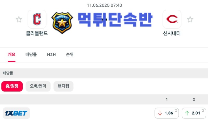Viewport: 208px width, 120px height.
Task: Click the 먹튀단속반 banner text
Action: (115, 20)
